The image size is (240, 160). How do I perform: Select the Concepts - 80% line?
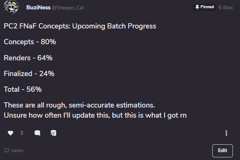tap(30, 42)
